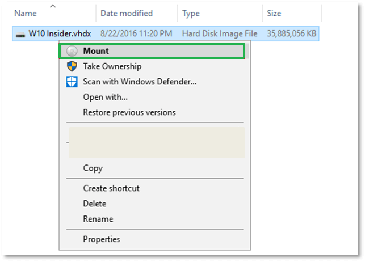Image resolution: width=365 pixels, height=262 pixels.
Task: Click the sort arrow above Name
Action: pyautogui.click(x=53, y=6)
